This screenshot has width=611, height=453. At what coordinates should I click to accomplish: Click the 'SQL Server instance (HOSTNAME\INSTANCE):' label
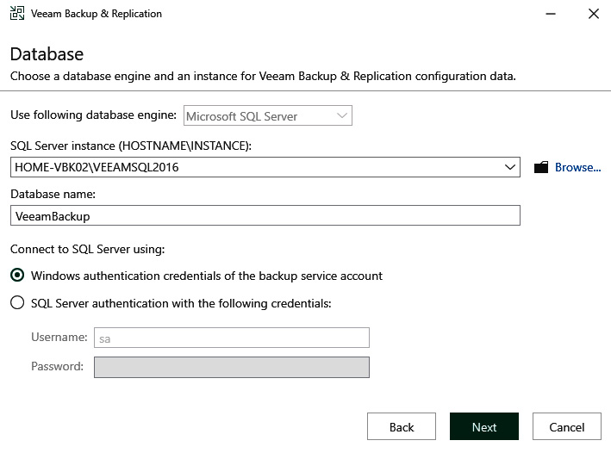(x=131, y=146)
